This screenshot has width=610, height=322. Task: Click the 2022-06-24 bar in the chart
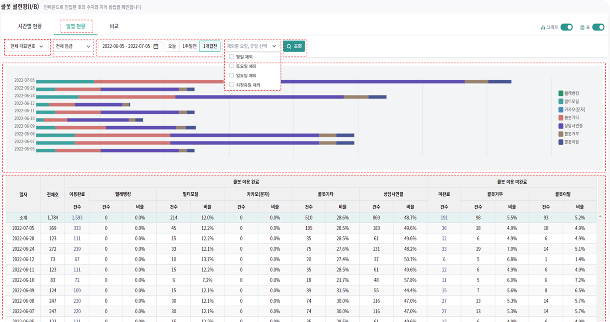[x=211, y=97]
